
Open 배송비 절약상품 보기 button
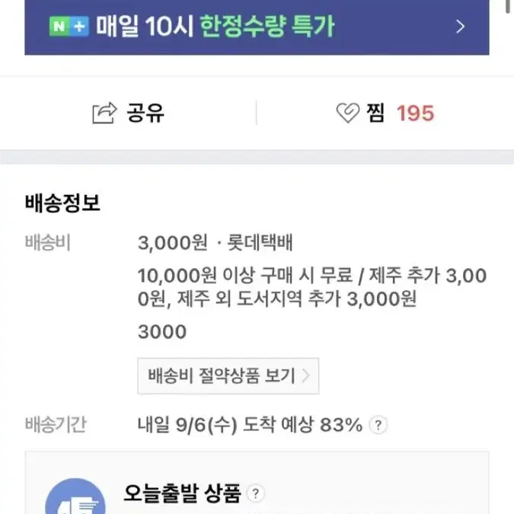tap(228, 376)
